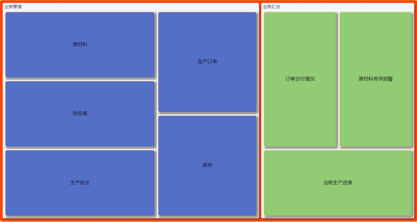Screen dimensions: 417x222
Task: Open the 当前生产进度 tile
Action: pyautogui.click(x=338, y=183)
